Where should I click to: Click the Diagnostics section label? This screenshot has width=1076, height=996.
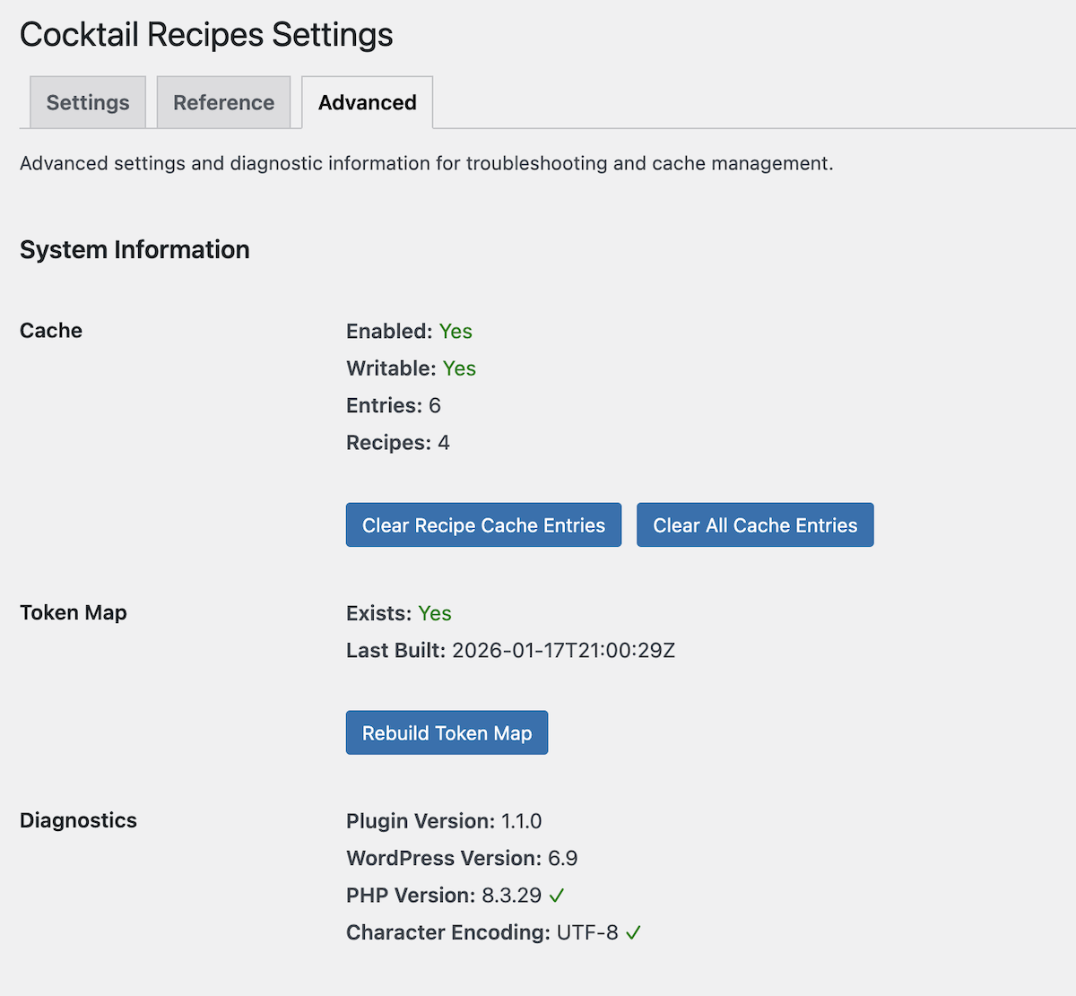(x=78, y=821)
